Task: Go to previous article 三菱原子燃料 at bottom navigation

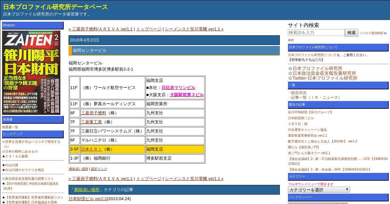Action: click(101, 178)
